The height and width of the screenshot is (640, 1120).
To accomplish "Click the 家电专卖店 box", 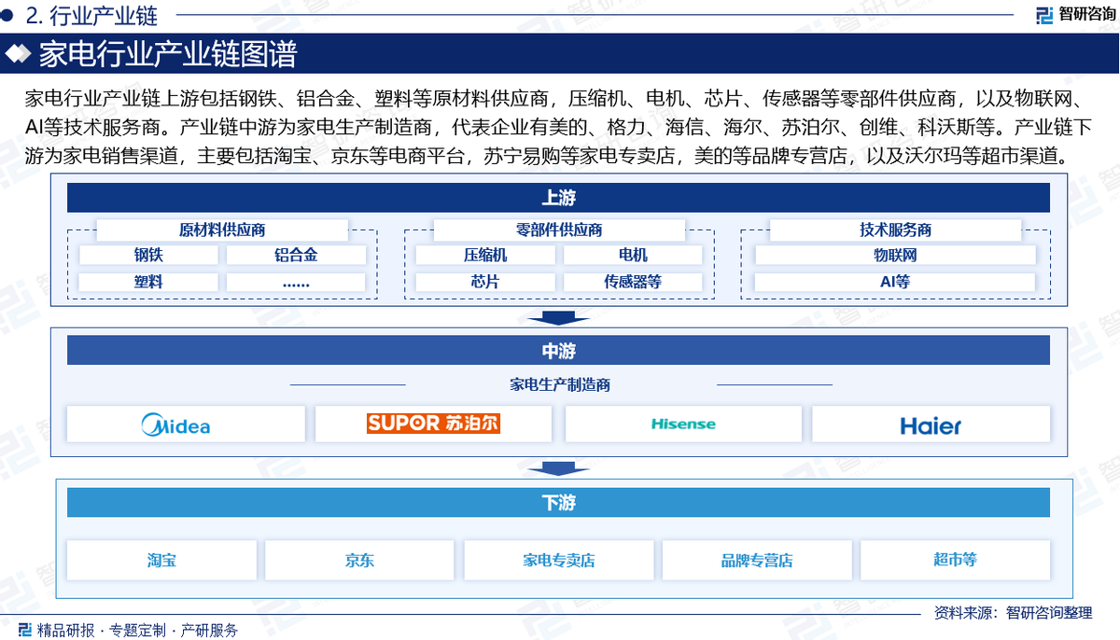I will pyautogui.click(x=558, y=561).
